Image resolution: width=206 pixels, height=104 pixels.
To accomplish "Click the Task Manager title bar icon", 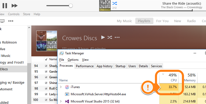I will pyautogui.click(x=62, y=53).
